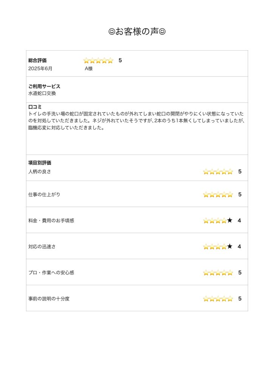Click the 対応の迅速さ label
Viewport: 274px width, 387px height.
(x=42, y=247)
